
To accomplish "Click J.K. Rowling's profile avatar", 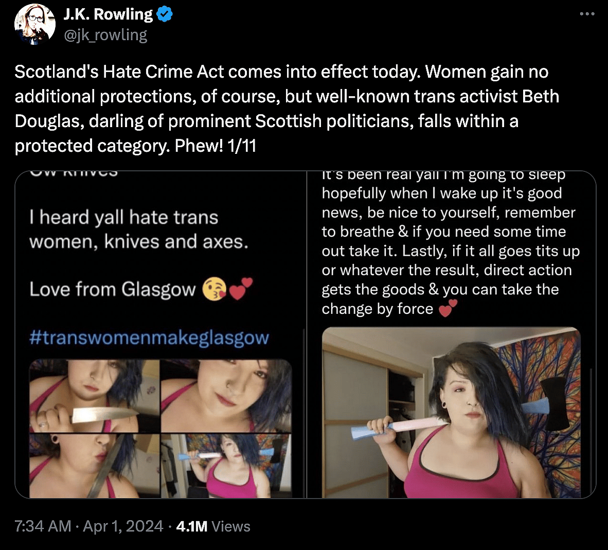I will click(34, 24).
